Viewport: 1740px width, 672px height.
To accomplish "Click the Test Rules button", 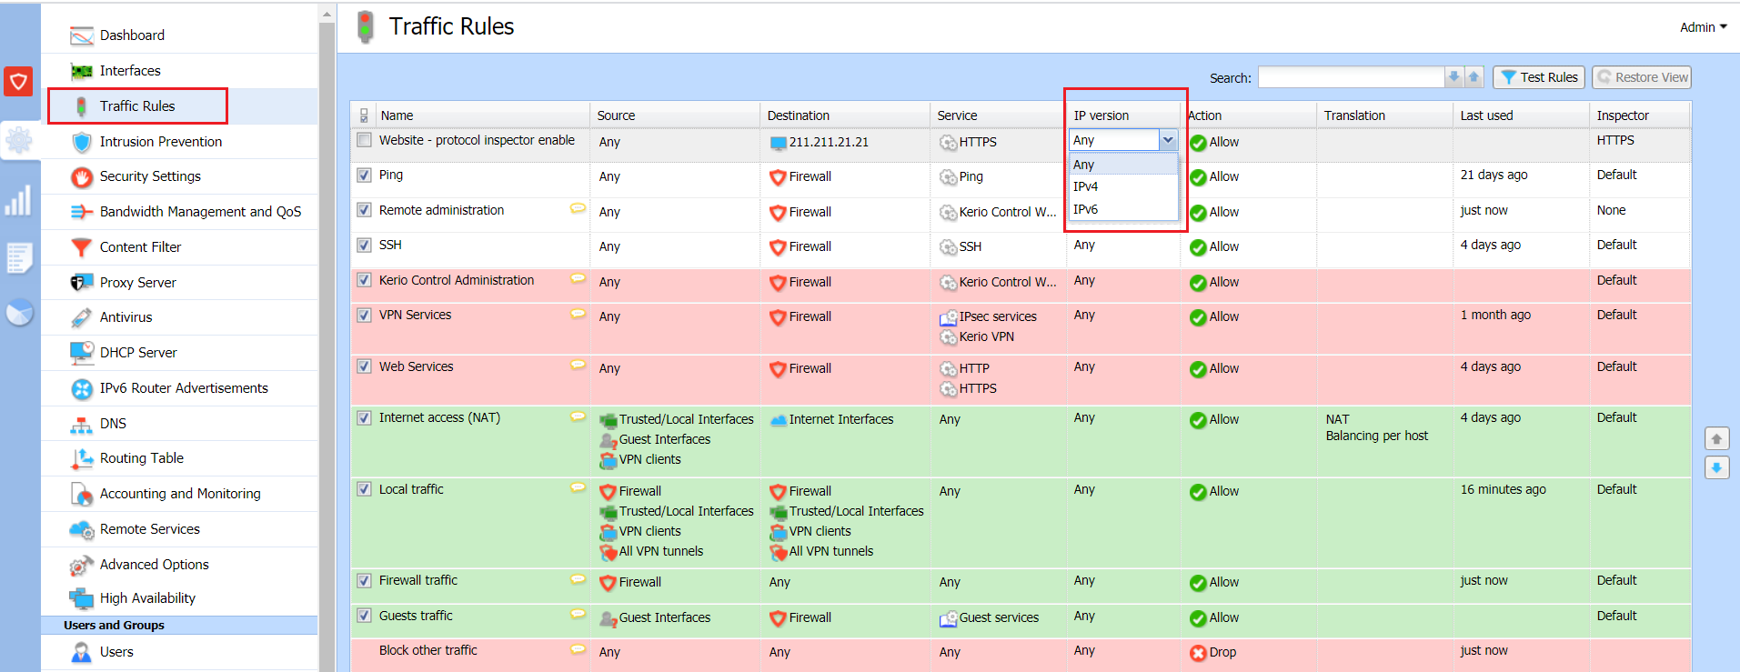I will (x=1539, y=77).
